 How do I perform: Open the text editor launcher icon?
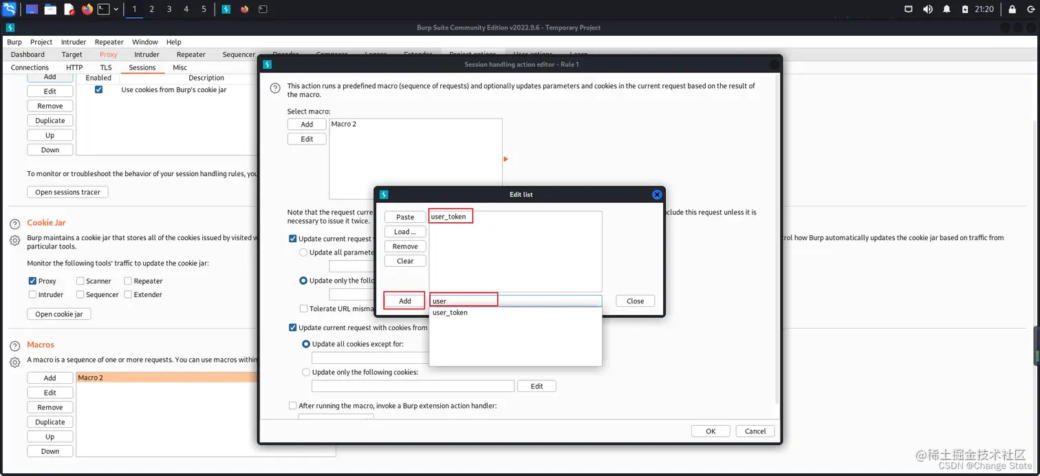[69, 9]
